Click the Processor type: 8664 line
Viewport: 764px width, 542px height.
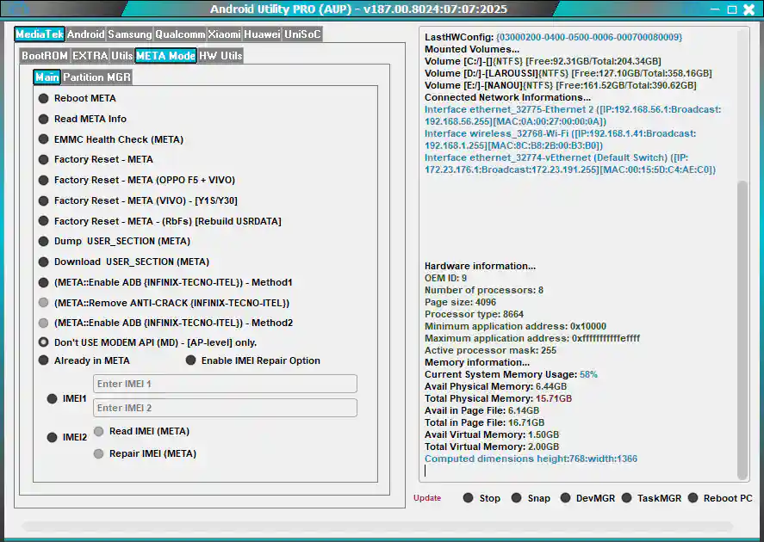click(474, 314)
